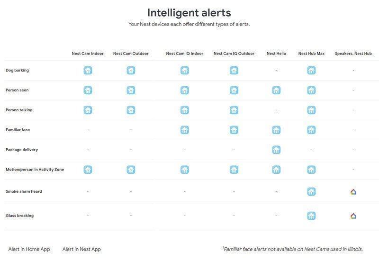
Task: Click the Alert in Nest App legend
Action: click(x=81, y=249)
